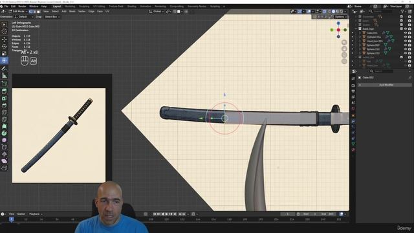Open the Select Box drag dropdown
The width and height of the screenshot is (414, 233).
[x=52, y=17]
